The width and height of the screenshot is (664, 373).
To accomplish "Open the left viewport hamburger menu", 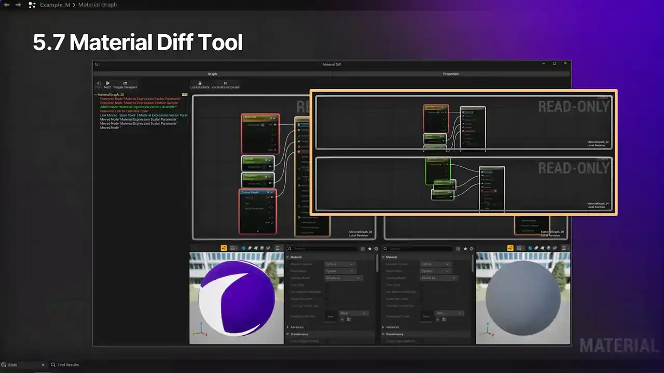I will click(278, 249).
